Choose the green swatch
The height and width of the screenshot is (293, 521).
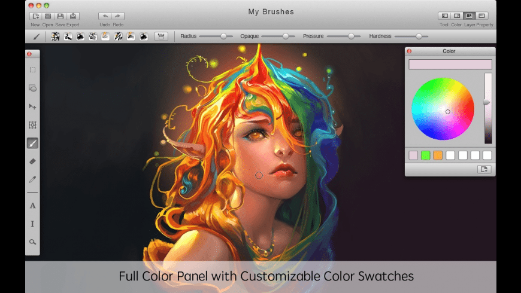426,155
